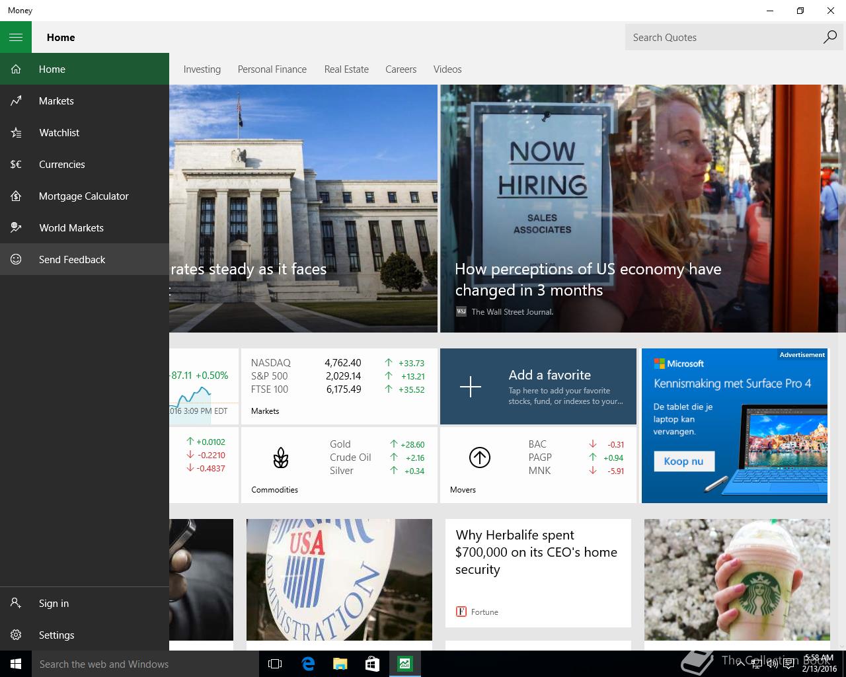The width and height of the screenshot is (846, 677).
Task: Click the Commodities wheat icon
Action: pyautogui.click(x=281, y=458)
